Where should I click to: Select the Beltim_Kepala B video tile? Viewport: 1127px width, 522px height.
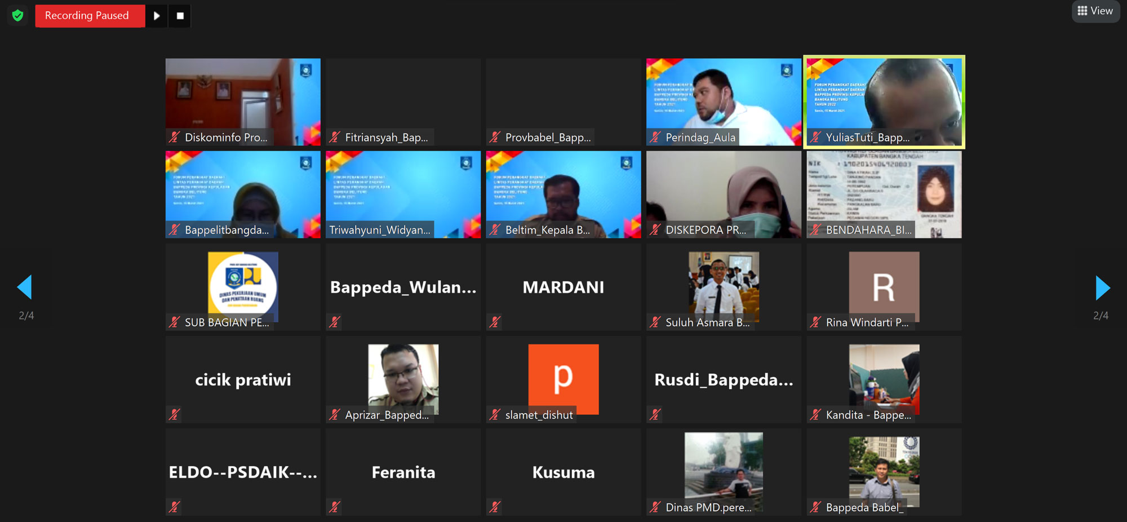point(563,194)
